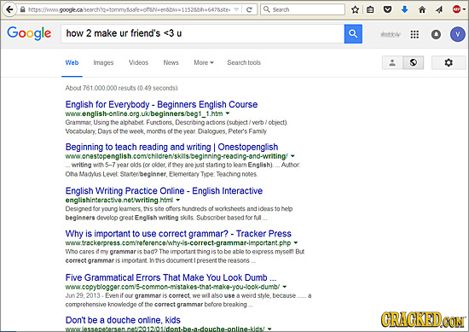Expand options arrow for trackerpress.com result
This screenshot has width=469, height=332.
296,242
